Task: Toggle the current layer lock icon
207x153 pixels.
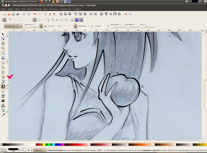Action: pyautogui.click(x=31, y=150)
